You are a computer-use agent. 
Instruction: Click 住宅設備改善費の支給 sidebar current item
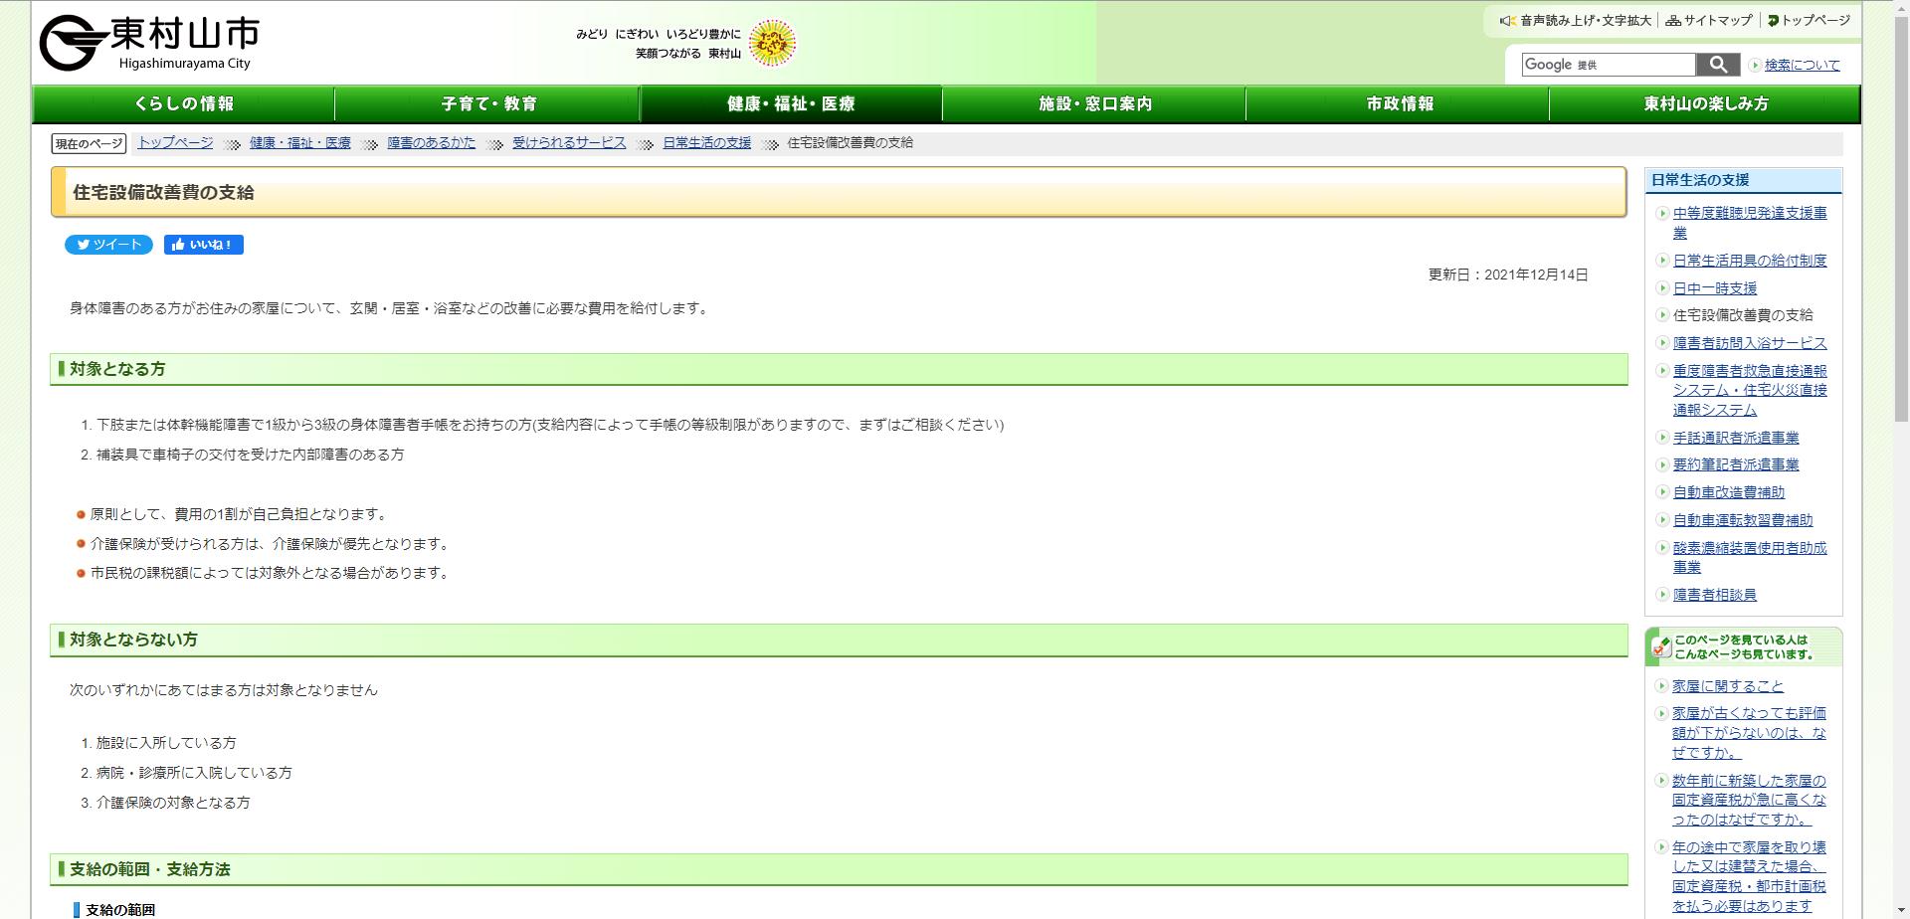[x=1742, y=315]
